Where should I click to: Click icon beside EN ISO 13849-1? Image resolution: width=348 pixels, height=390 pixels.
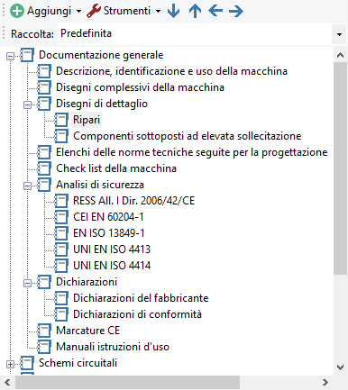61,233
